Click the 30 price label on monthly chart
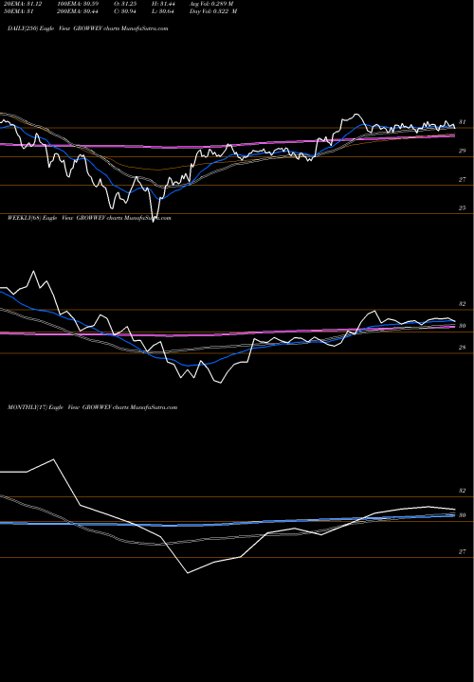This screenshot has height=682, width=474. (463, 515)
